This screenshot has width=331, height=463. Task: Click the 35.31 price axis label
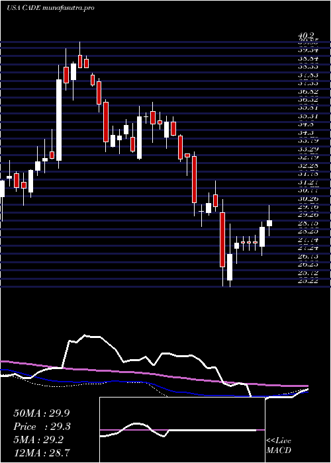pos(308,116)
